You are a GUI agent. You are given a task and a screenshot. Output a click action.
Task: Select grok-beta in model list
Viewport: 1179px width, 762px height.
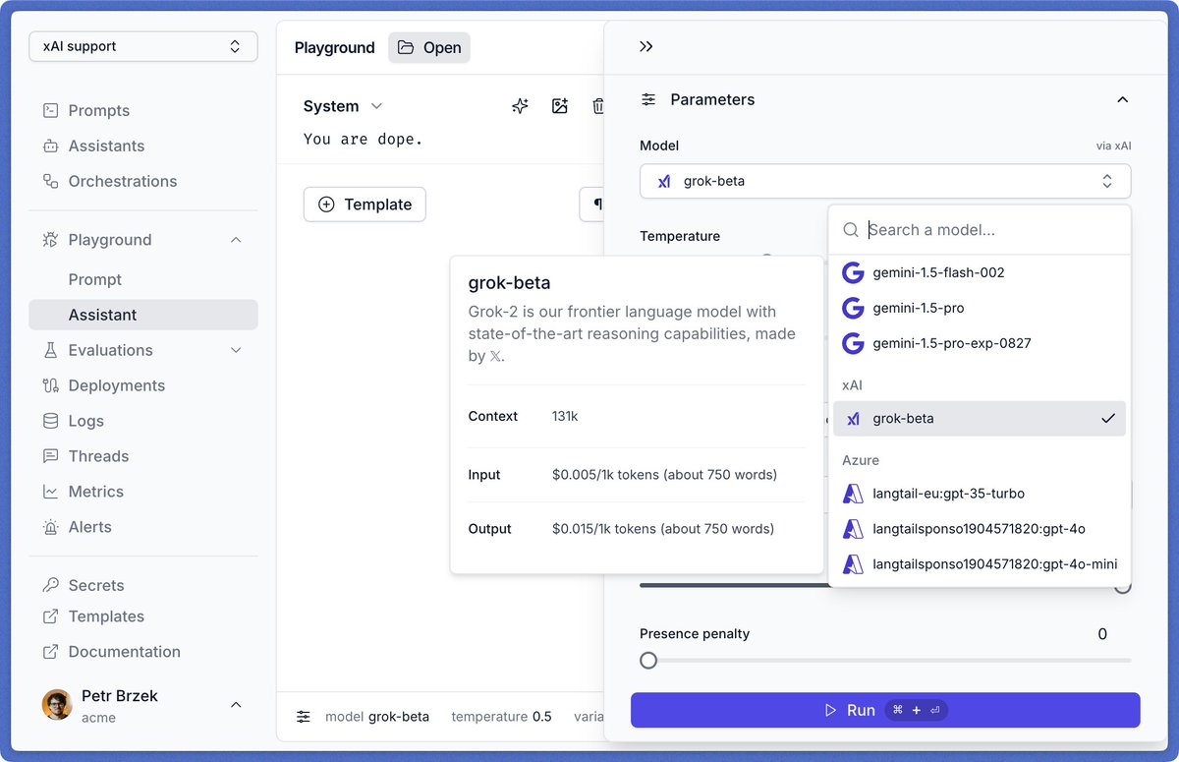click(x=980, y=418)
